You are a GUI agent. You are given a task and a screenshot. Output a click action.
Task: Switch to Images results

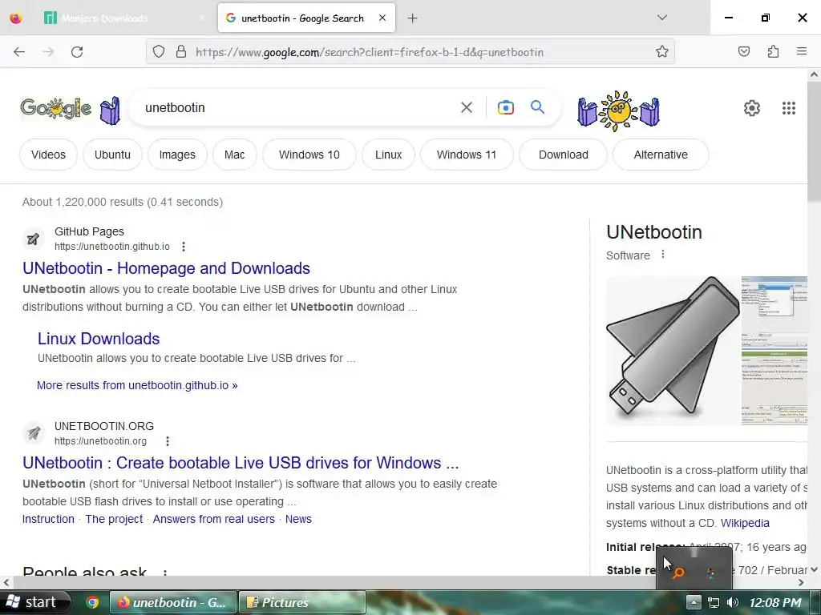point(177,155)
